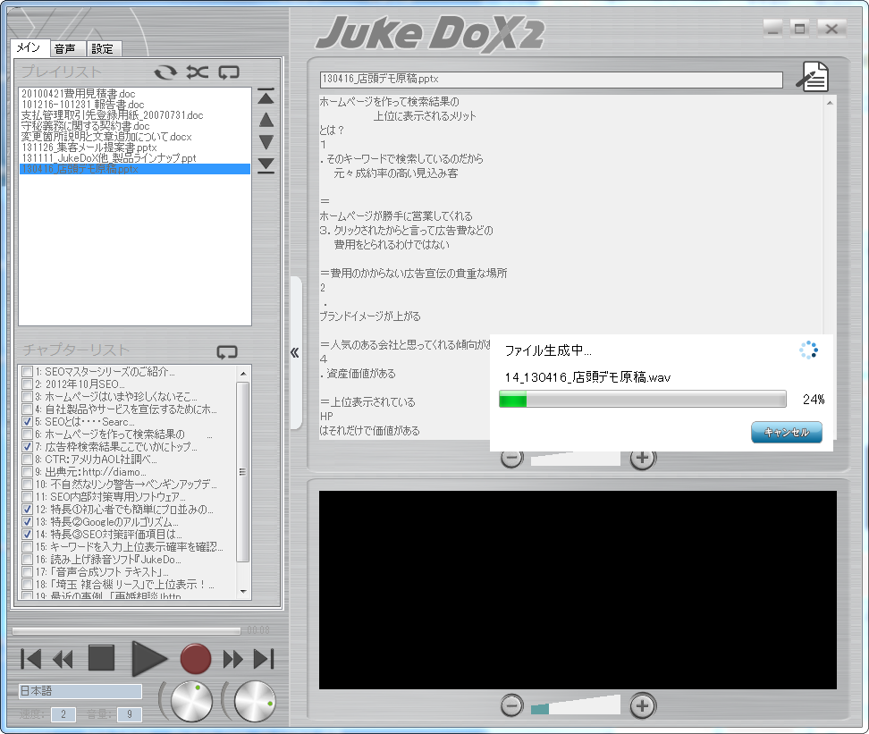Close the Juke DoX2 window
869x734 pixels.
[x=831, y=29]
